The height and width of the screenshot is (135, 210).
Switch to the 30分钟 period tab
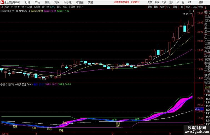(x=37, y=7)
